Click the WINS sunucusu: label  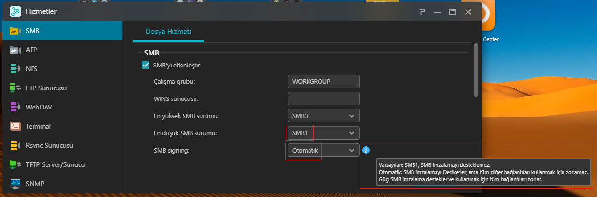pyautogui.click(x=176, y=98)
